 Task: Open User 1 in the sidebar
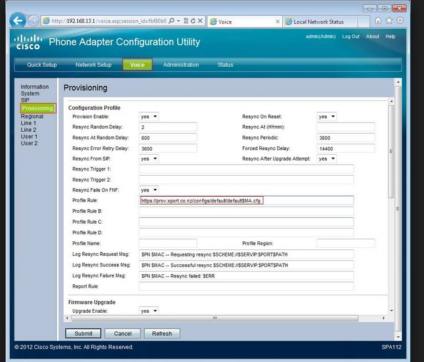(x=29, y=136)
